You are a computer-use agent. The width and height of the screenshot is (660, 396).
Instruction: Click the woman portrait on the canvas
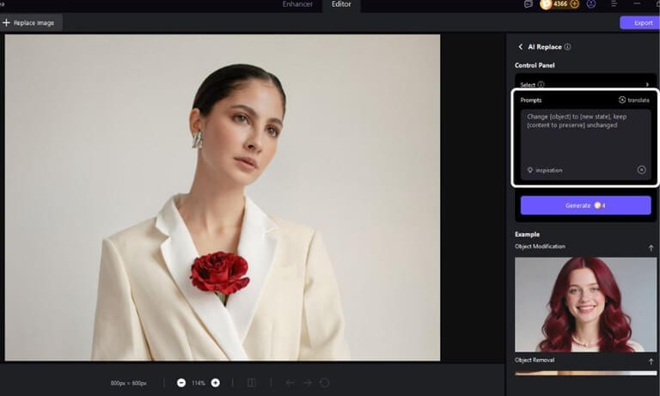point(223,198)
